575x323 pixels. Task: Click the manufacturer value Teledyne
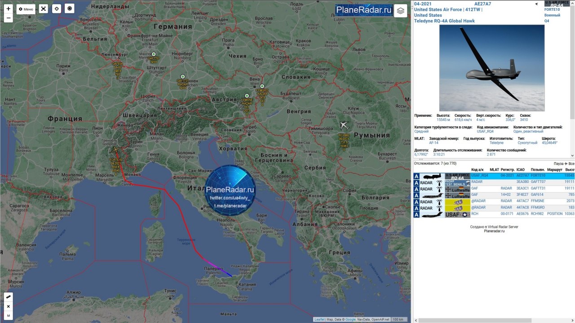tap(496, 143)
